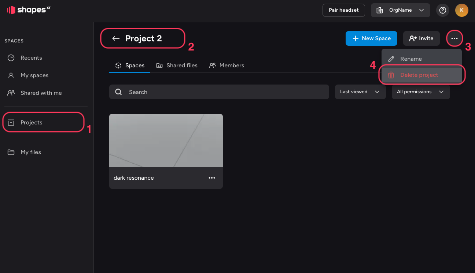Click the project three-dot options button
Screen dimensions: 475x273
[454, 38]
